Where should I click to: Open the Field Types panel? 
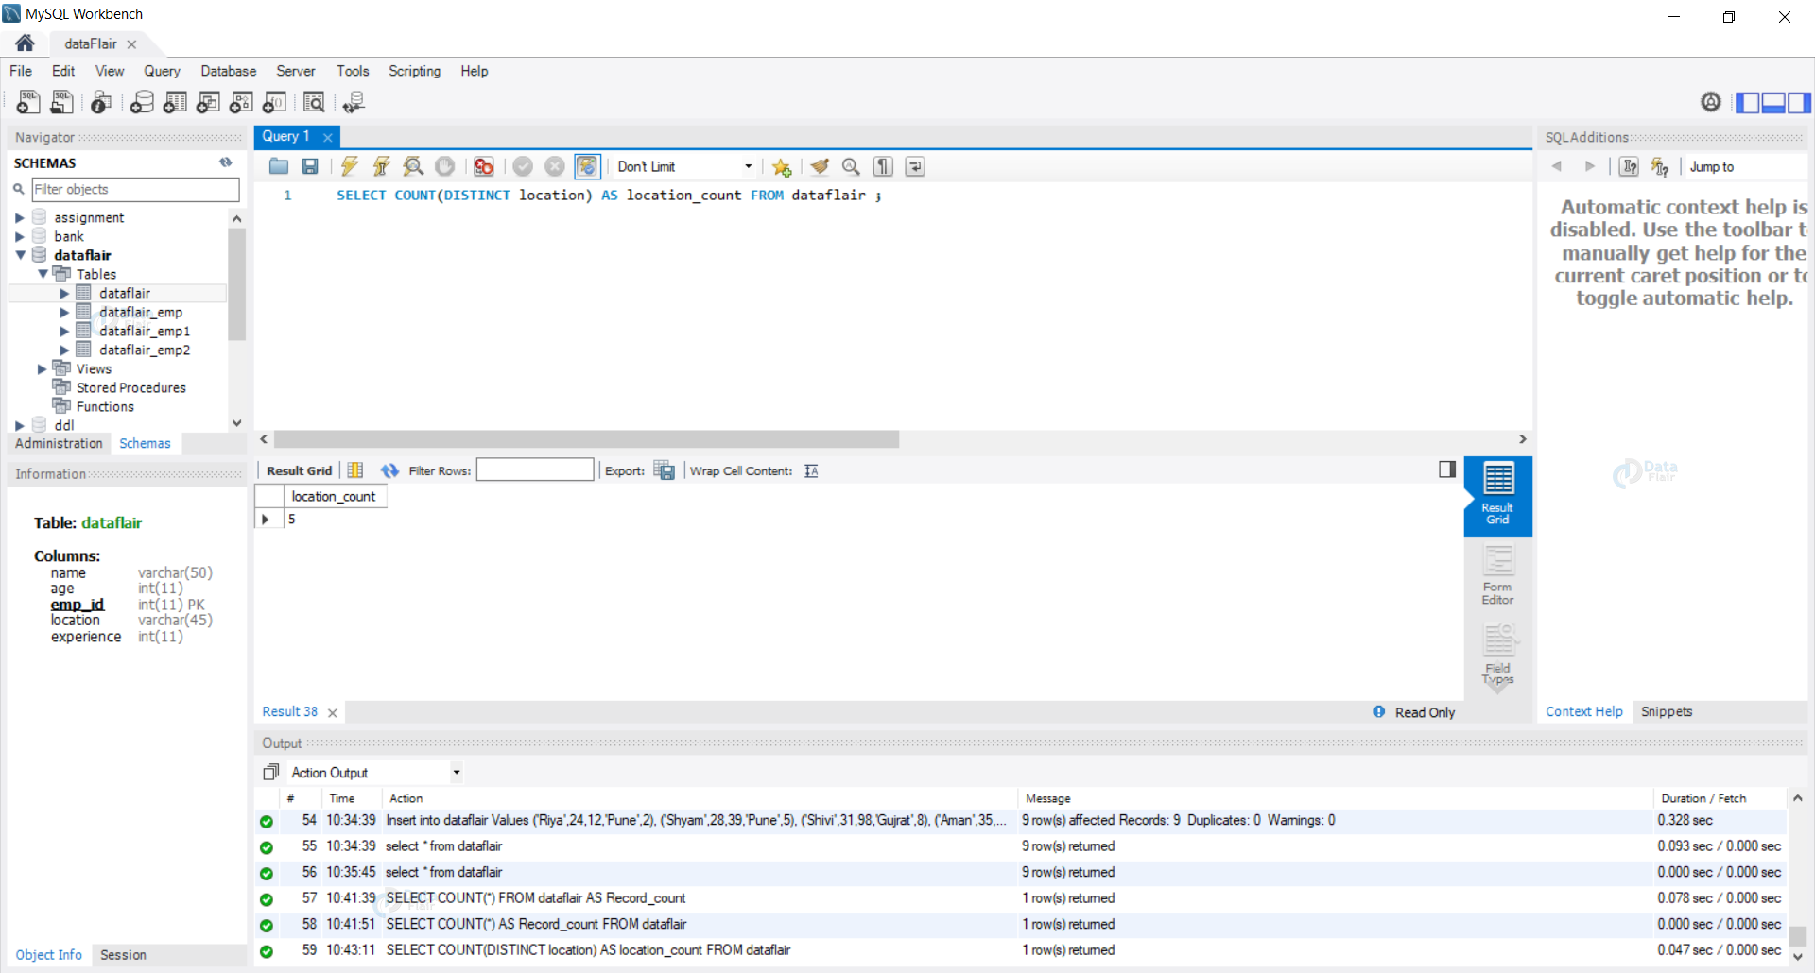pos(1498,656)
